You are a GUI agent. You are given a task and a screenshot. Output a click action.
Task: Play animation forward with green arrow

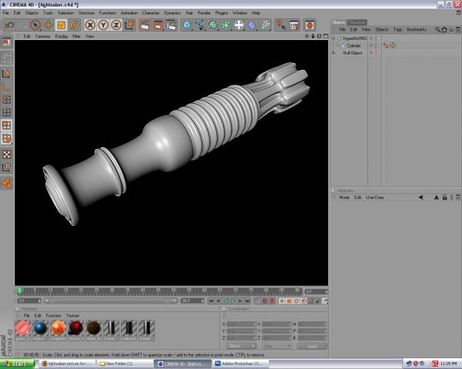pyautogui.click(x=233, y=301)
